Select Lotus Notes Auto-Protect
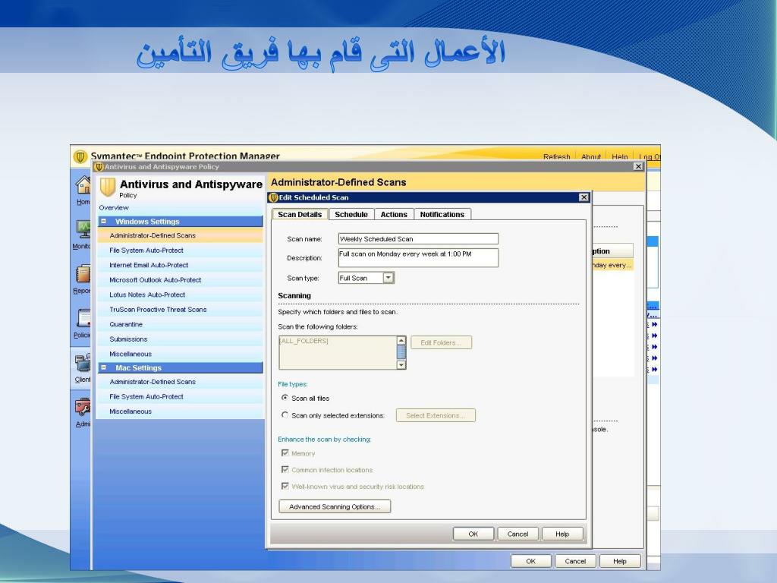This screenshot has width=777, height=583. tap(181, 295)
